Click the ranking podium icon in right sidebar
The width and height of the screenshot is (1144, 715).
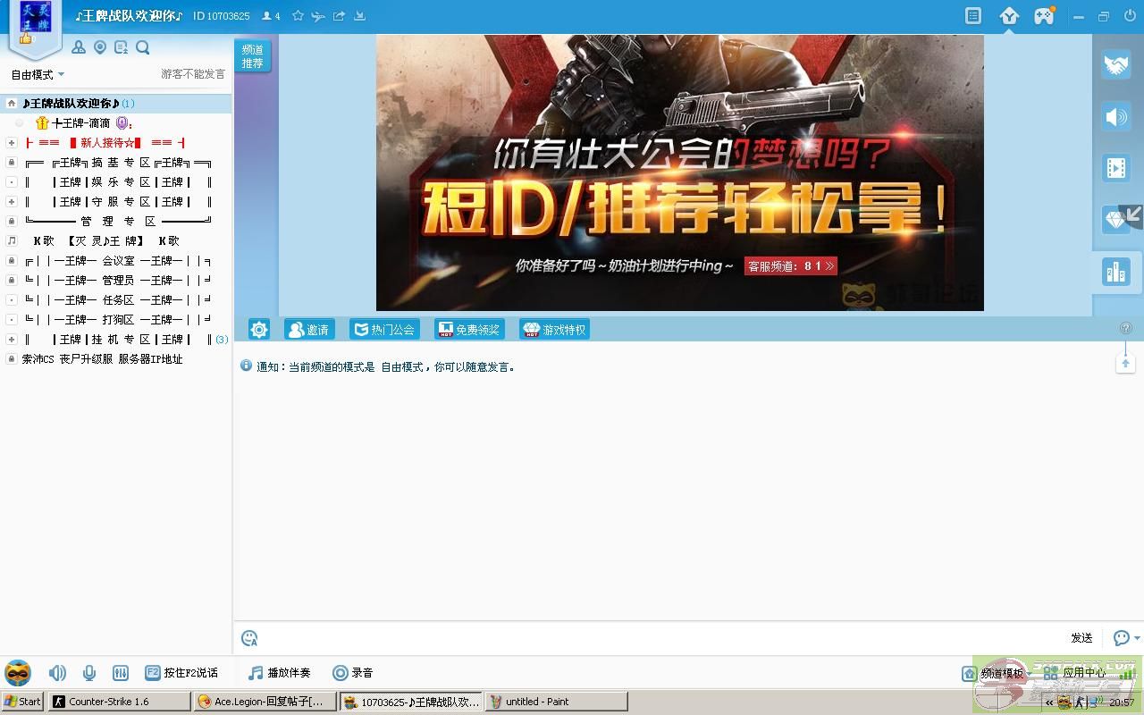point(1115,273)
